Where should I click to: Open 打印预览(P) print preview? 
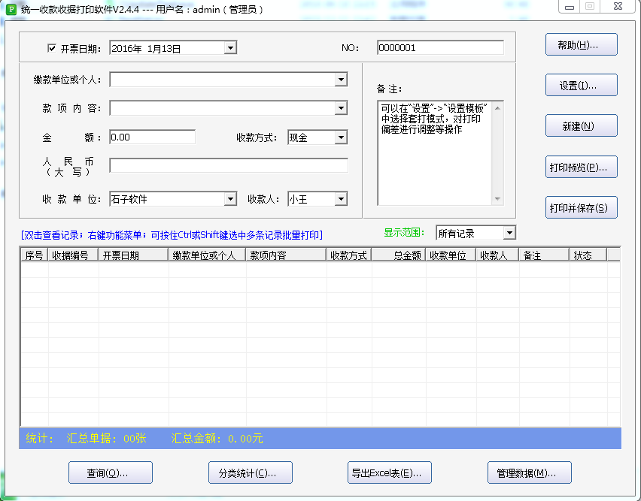click(581, 167)
